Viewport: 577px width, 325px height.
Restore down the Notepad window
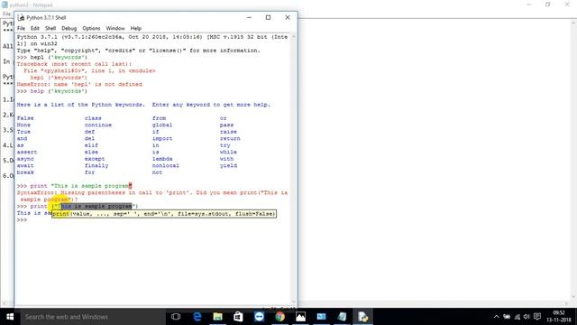pos(547,5)
